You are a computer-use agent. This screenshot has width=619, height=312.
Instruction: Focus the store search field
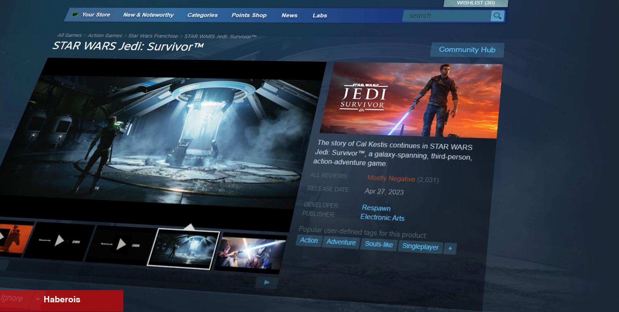(446, 16)
